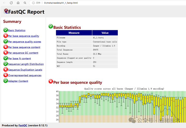This screenshot has height=128, width=186.
Task: Click pass icon beside Adapter Content
Action: [6, 81]
